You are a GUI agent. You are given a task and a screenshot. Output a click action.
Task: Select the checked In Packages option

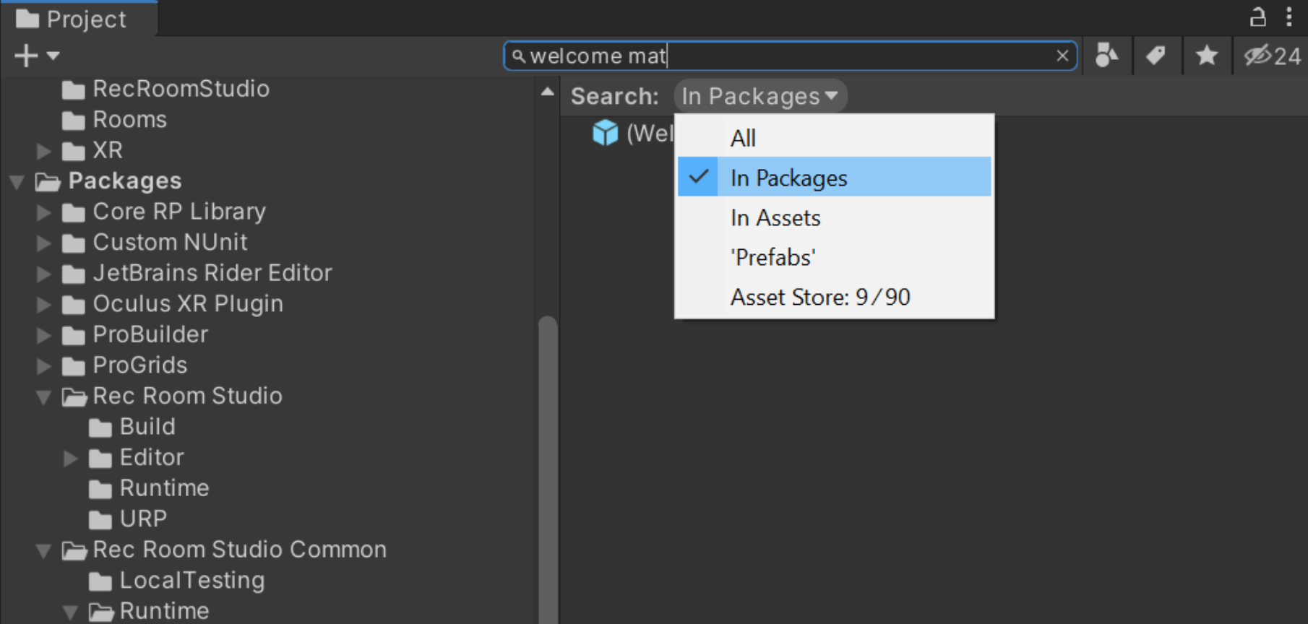point(788,178)
